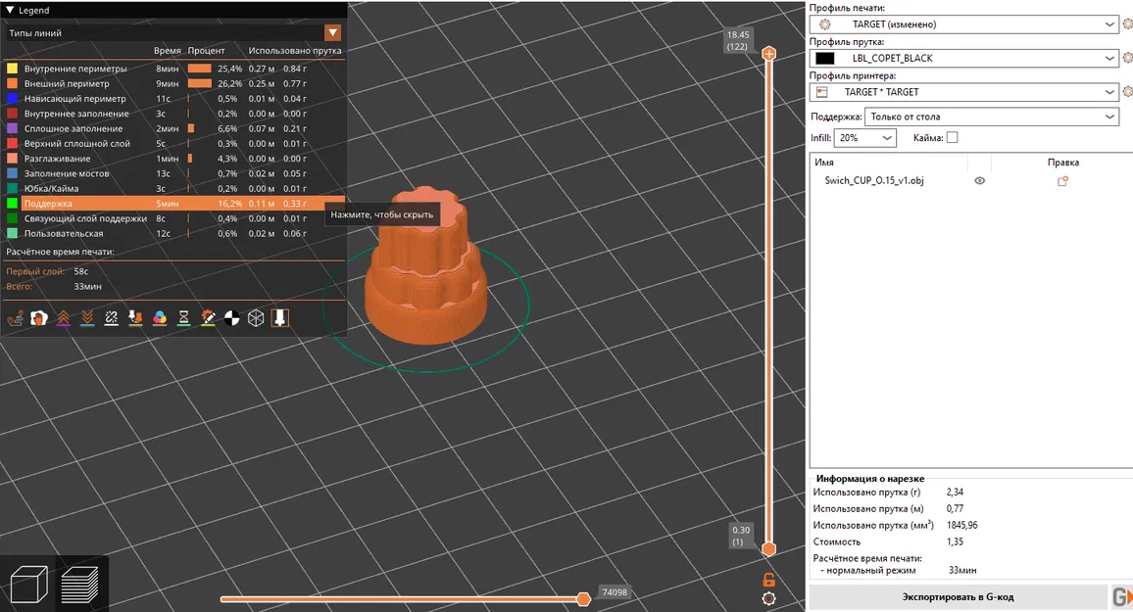
Task: Switch to 3D editor view cube icon
Action: pyautogui.click(x=28, y=584)
